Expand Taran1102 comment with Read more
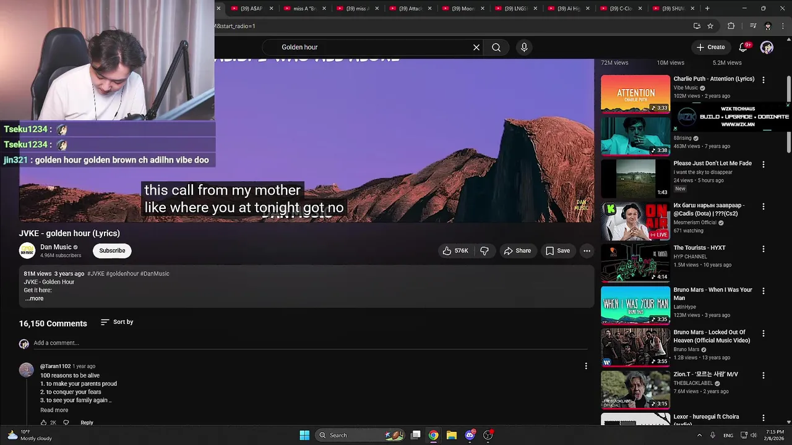The image size is (792, 445). (54, 410)
